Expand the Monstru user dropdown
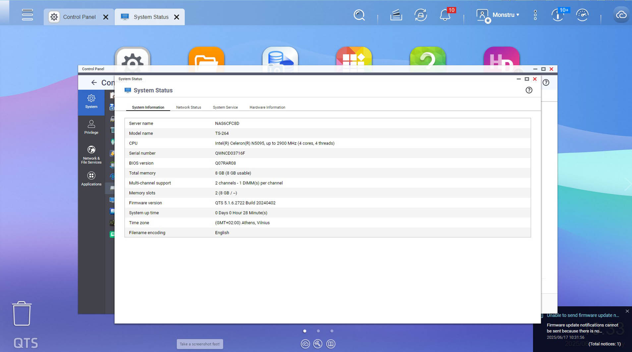This screenshot has width=632, height=352. point(505,15)
